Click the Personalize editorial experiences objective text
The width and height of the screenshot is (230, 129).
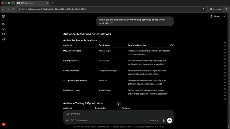pyautogui.click(x=149, y=52)
